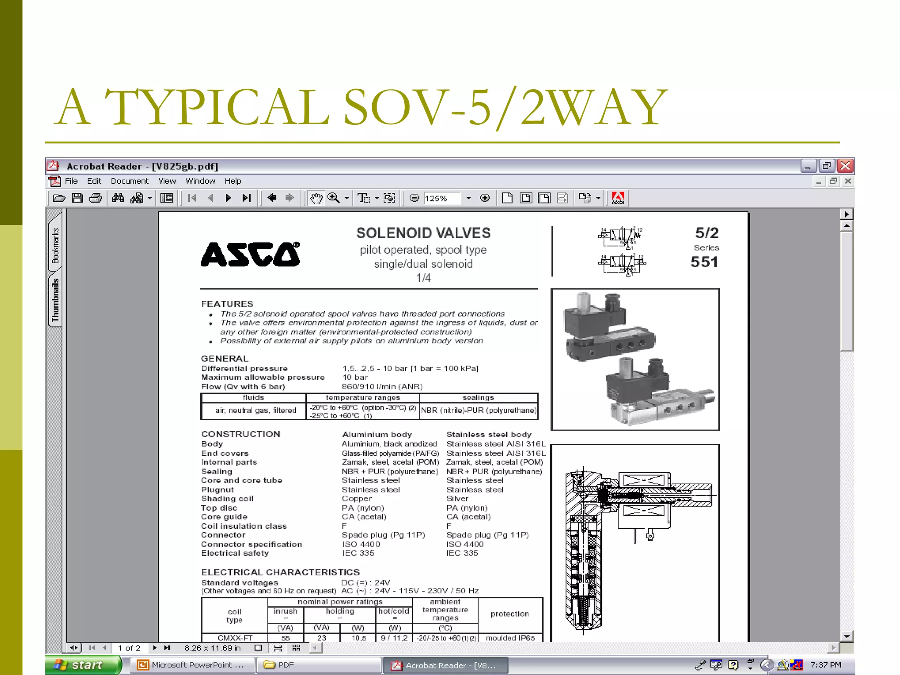Open the File menu

[x=71, y=181]
